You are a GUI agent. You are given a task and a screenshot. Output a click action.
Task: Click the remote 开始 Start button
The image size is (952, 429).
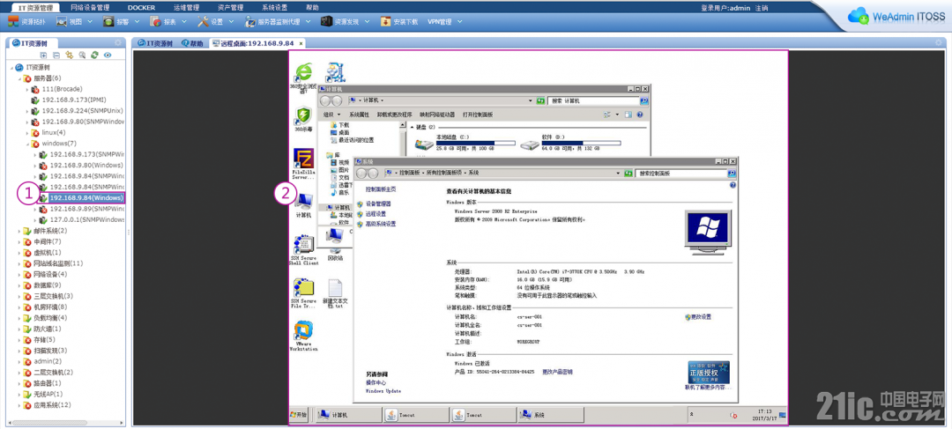(300, 415)
